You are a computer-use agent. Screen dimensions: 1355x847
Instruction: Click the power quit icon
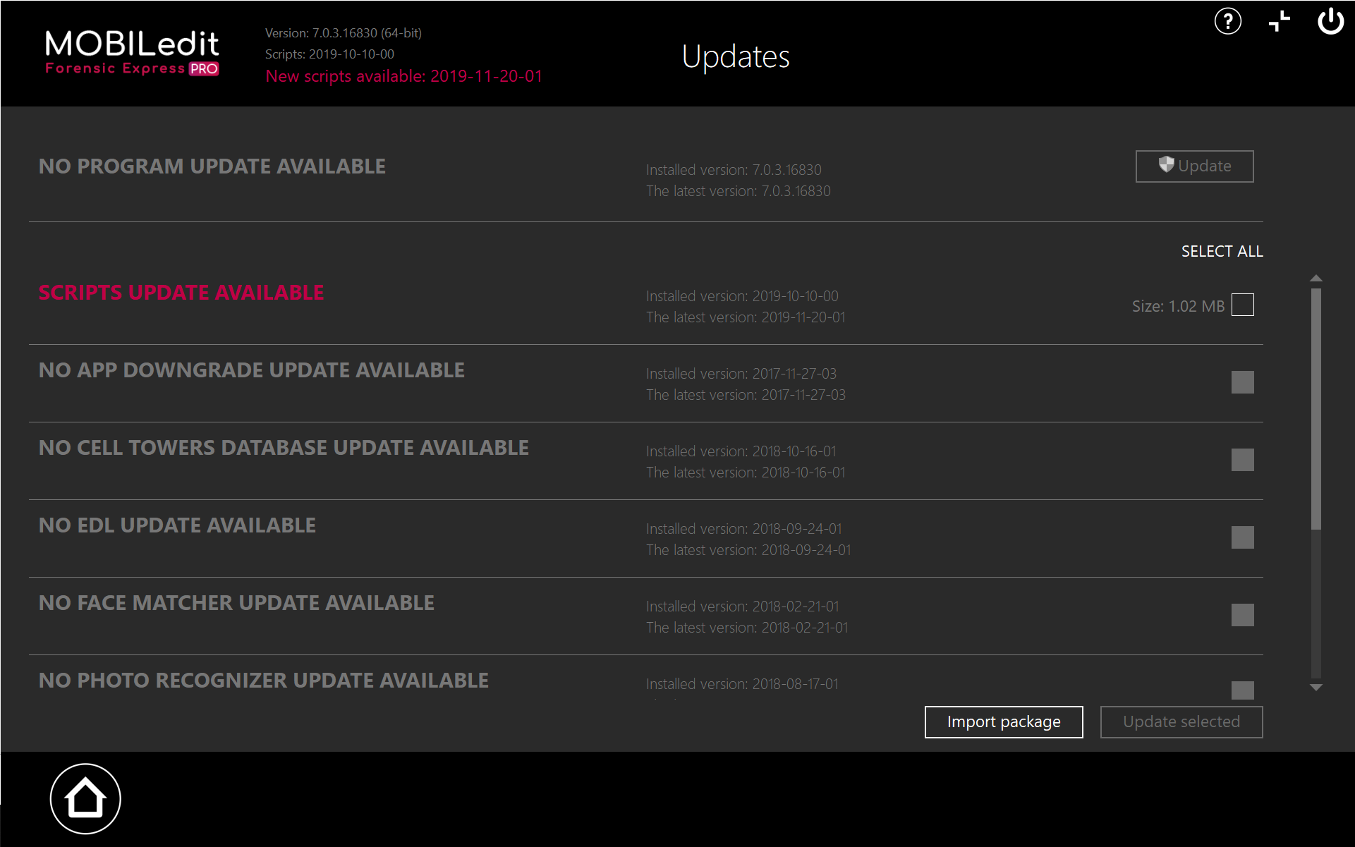(1330, 21)
